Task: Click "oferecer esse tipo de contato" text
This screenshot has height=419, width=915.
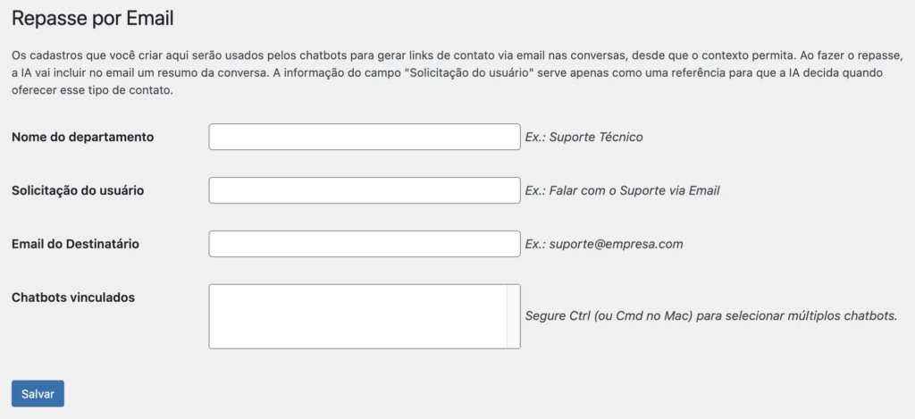Action: pos(91,91)
